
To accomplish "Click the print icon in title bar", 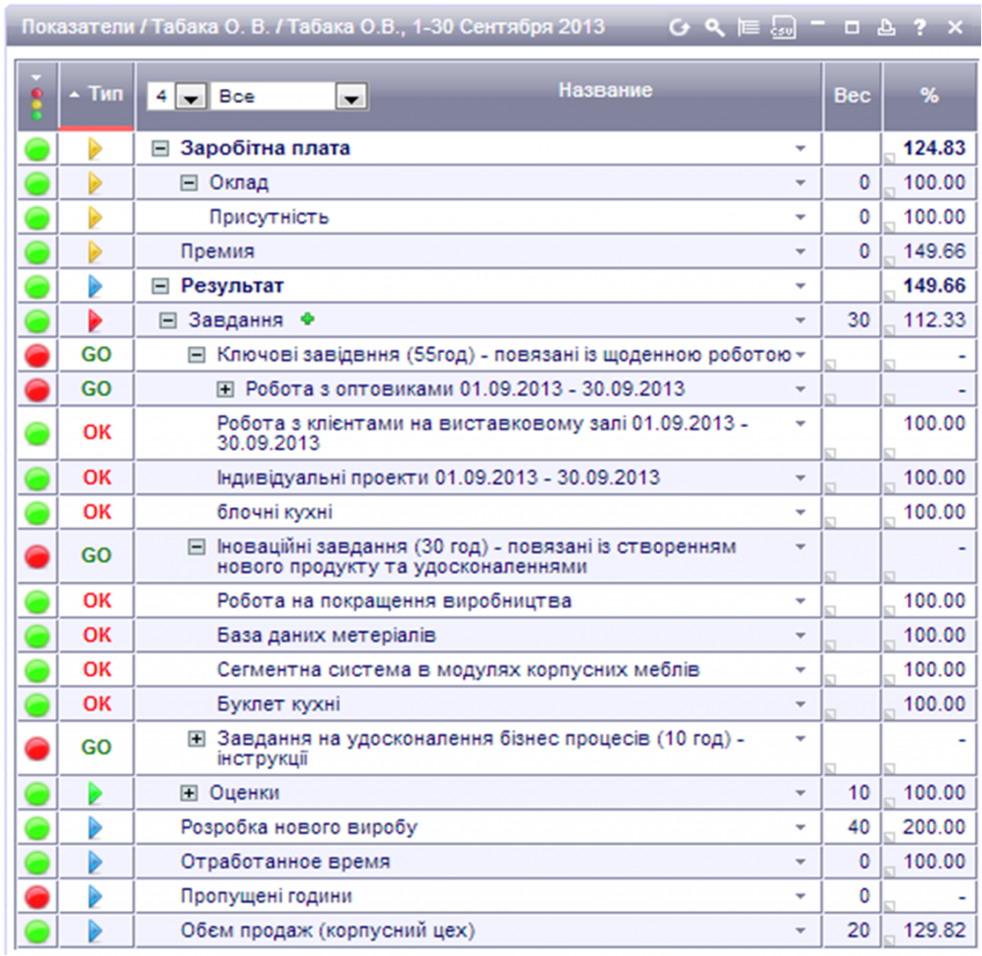I will click(886, 27).
